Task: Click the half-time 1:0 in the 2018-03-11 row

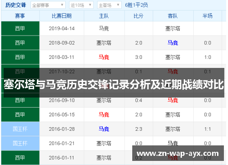Action: [x=207, y=57]
